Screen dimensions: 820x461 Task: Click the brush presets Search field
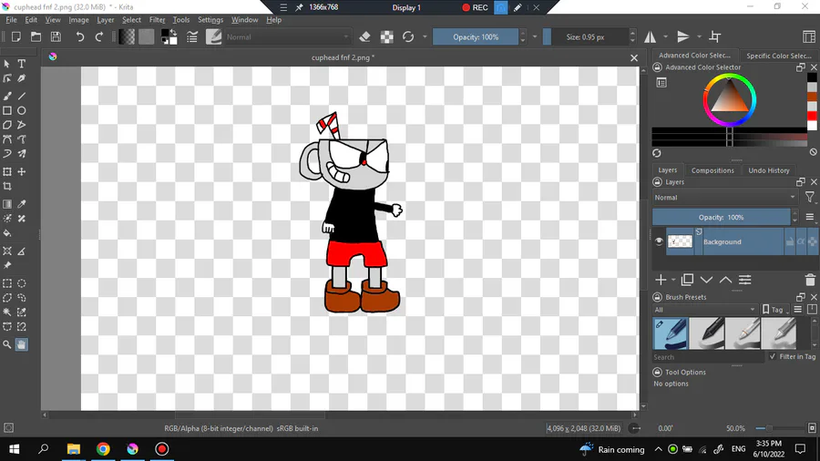(708, 357)
